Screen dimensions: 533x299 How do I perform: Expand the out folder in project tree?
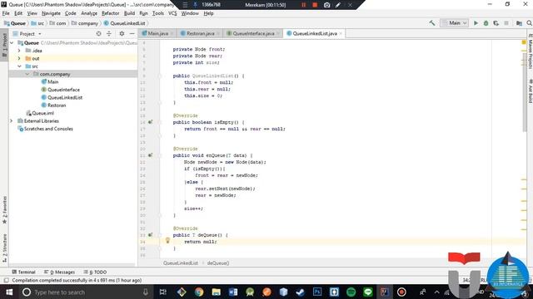pos(19,58)
